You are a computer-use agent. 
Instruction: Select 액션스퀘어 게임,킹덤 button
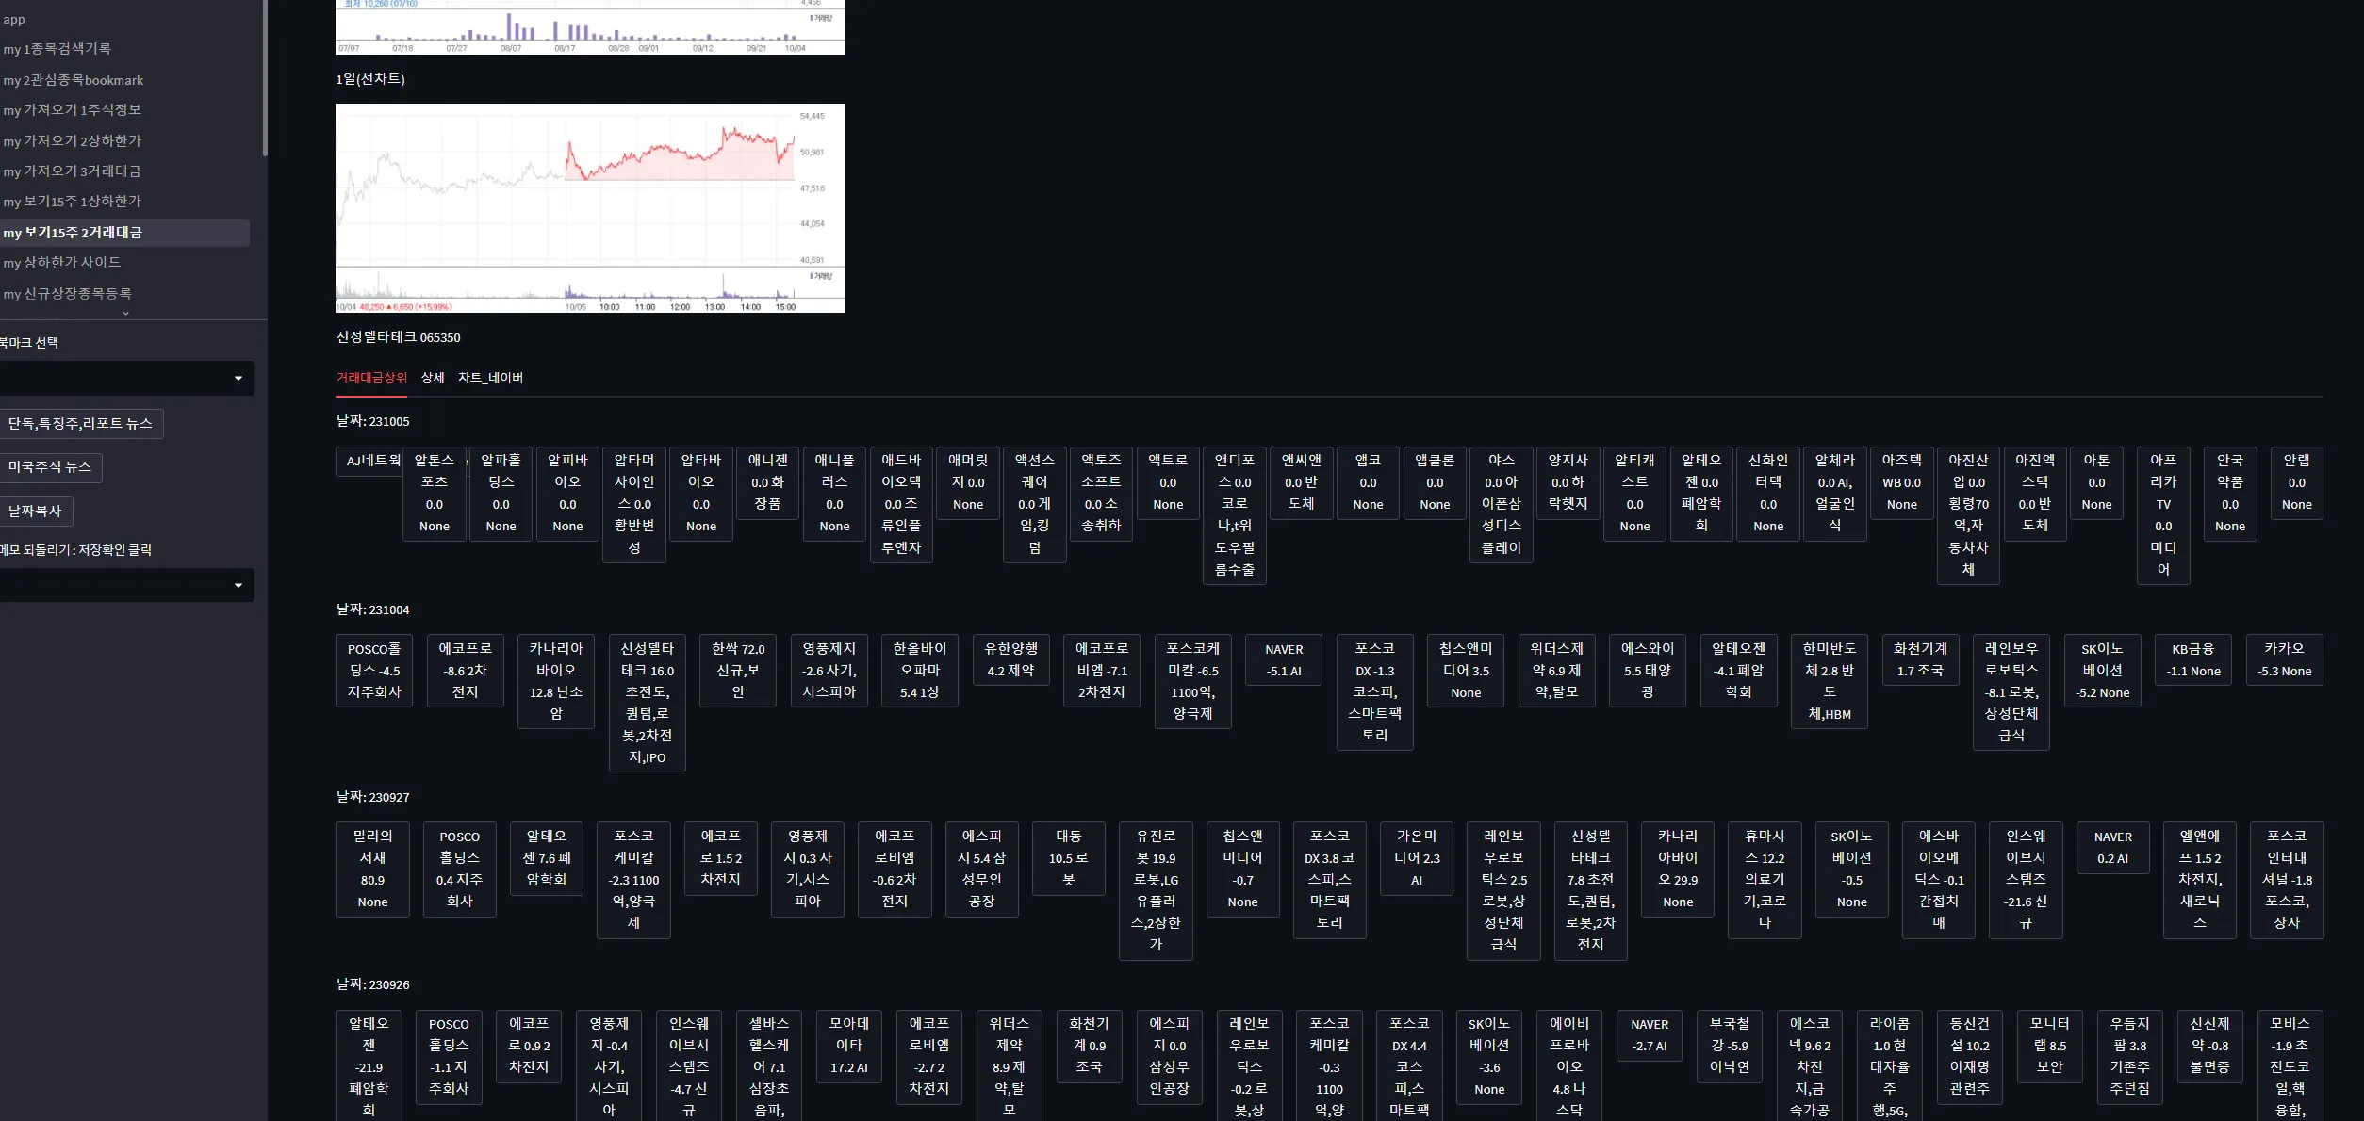(x=1035, y=504)
